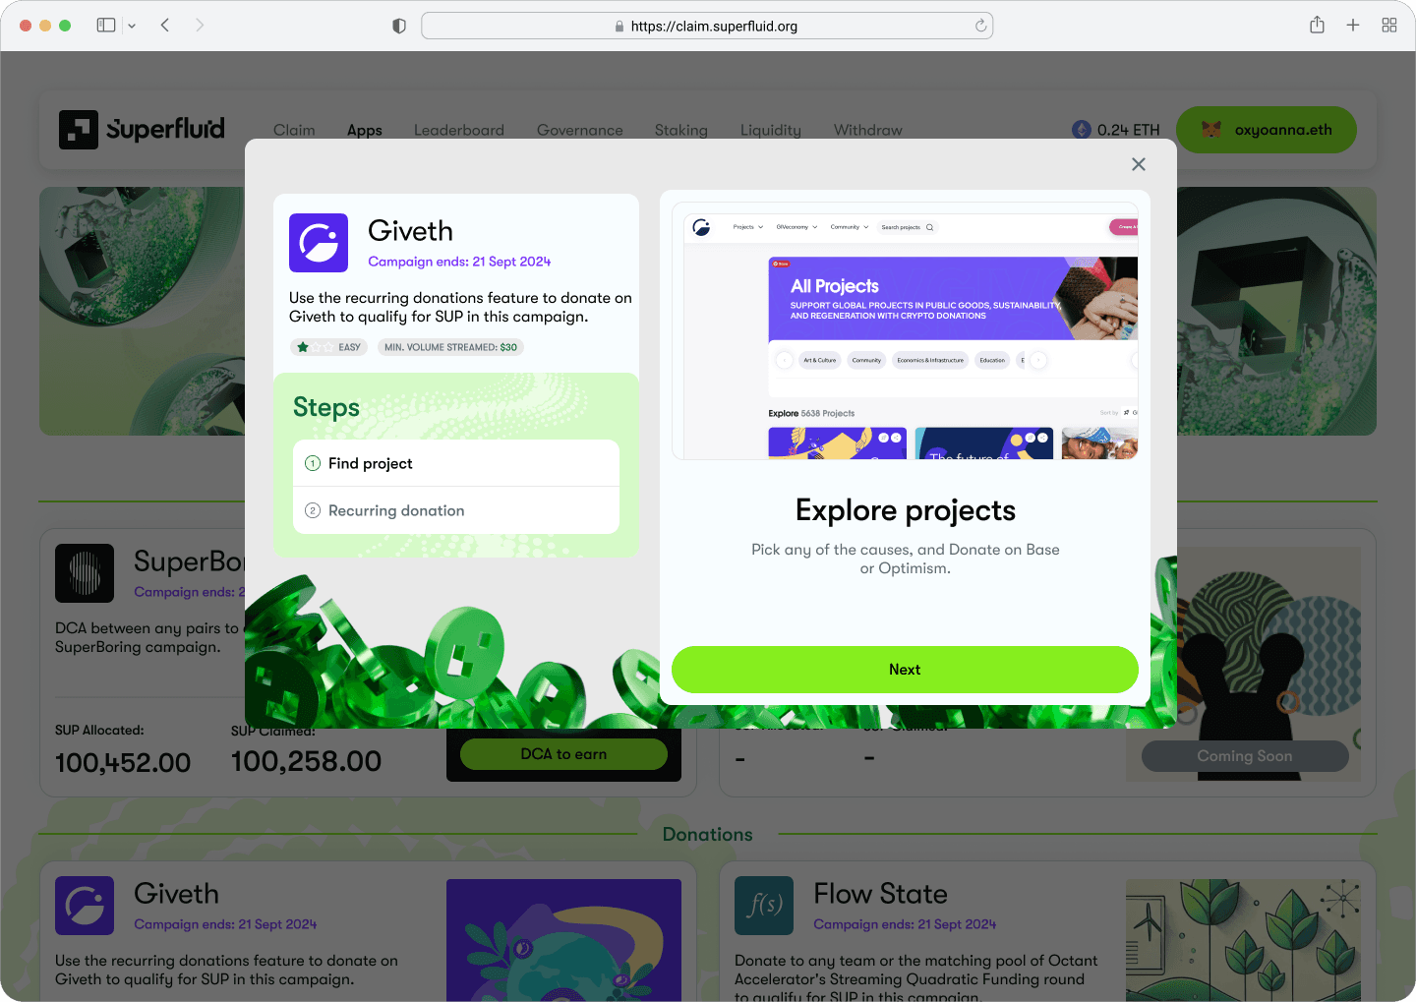The image size is (1416, 1002).
Task: Click the DCA to earn button
Action: click(x=563, y=754)
